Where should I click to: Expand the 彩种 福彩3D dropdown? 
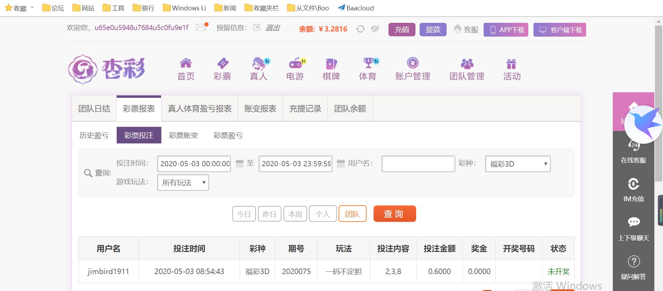[518, 164]
